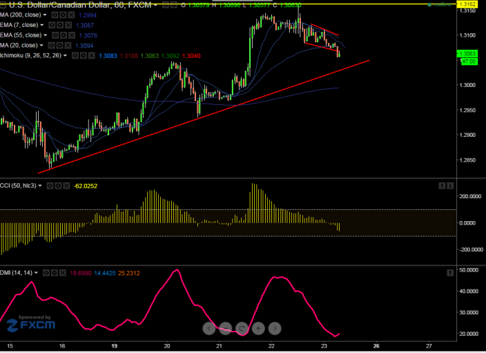Expand the MA (20, close) dropdown arrow
The width and height of the screenshot is (486, 353).
pyautogui.click(x=41, y=46)
